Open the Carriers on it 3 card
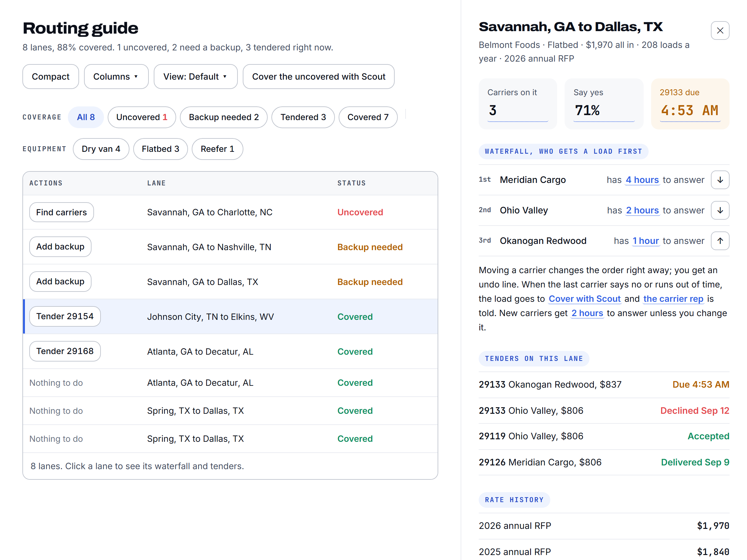 (517, 104)
